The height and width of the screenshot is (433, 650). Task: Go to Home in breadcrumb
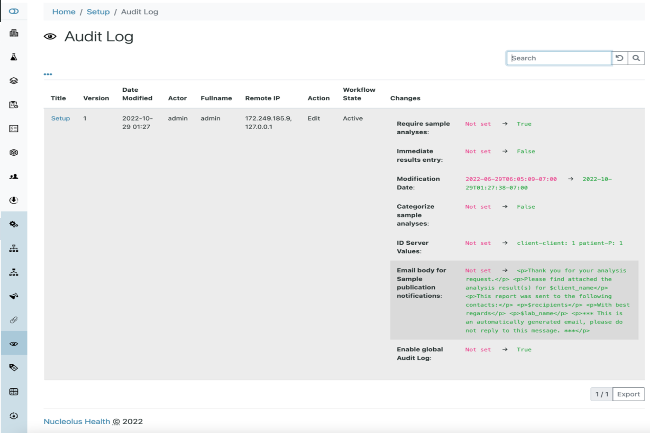coord(64,12)
